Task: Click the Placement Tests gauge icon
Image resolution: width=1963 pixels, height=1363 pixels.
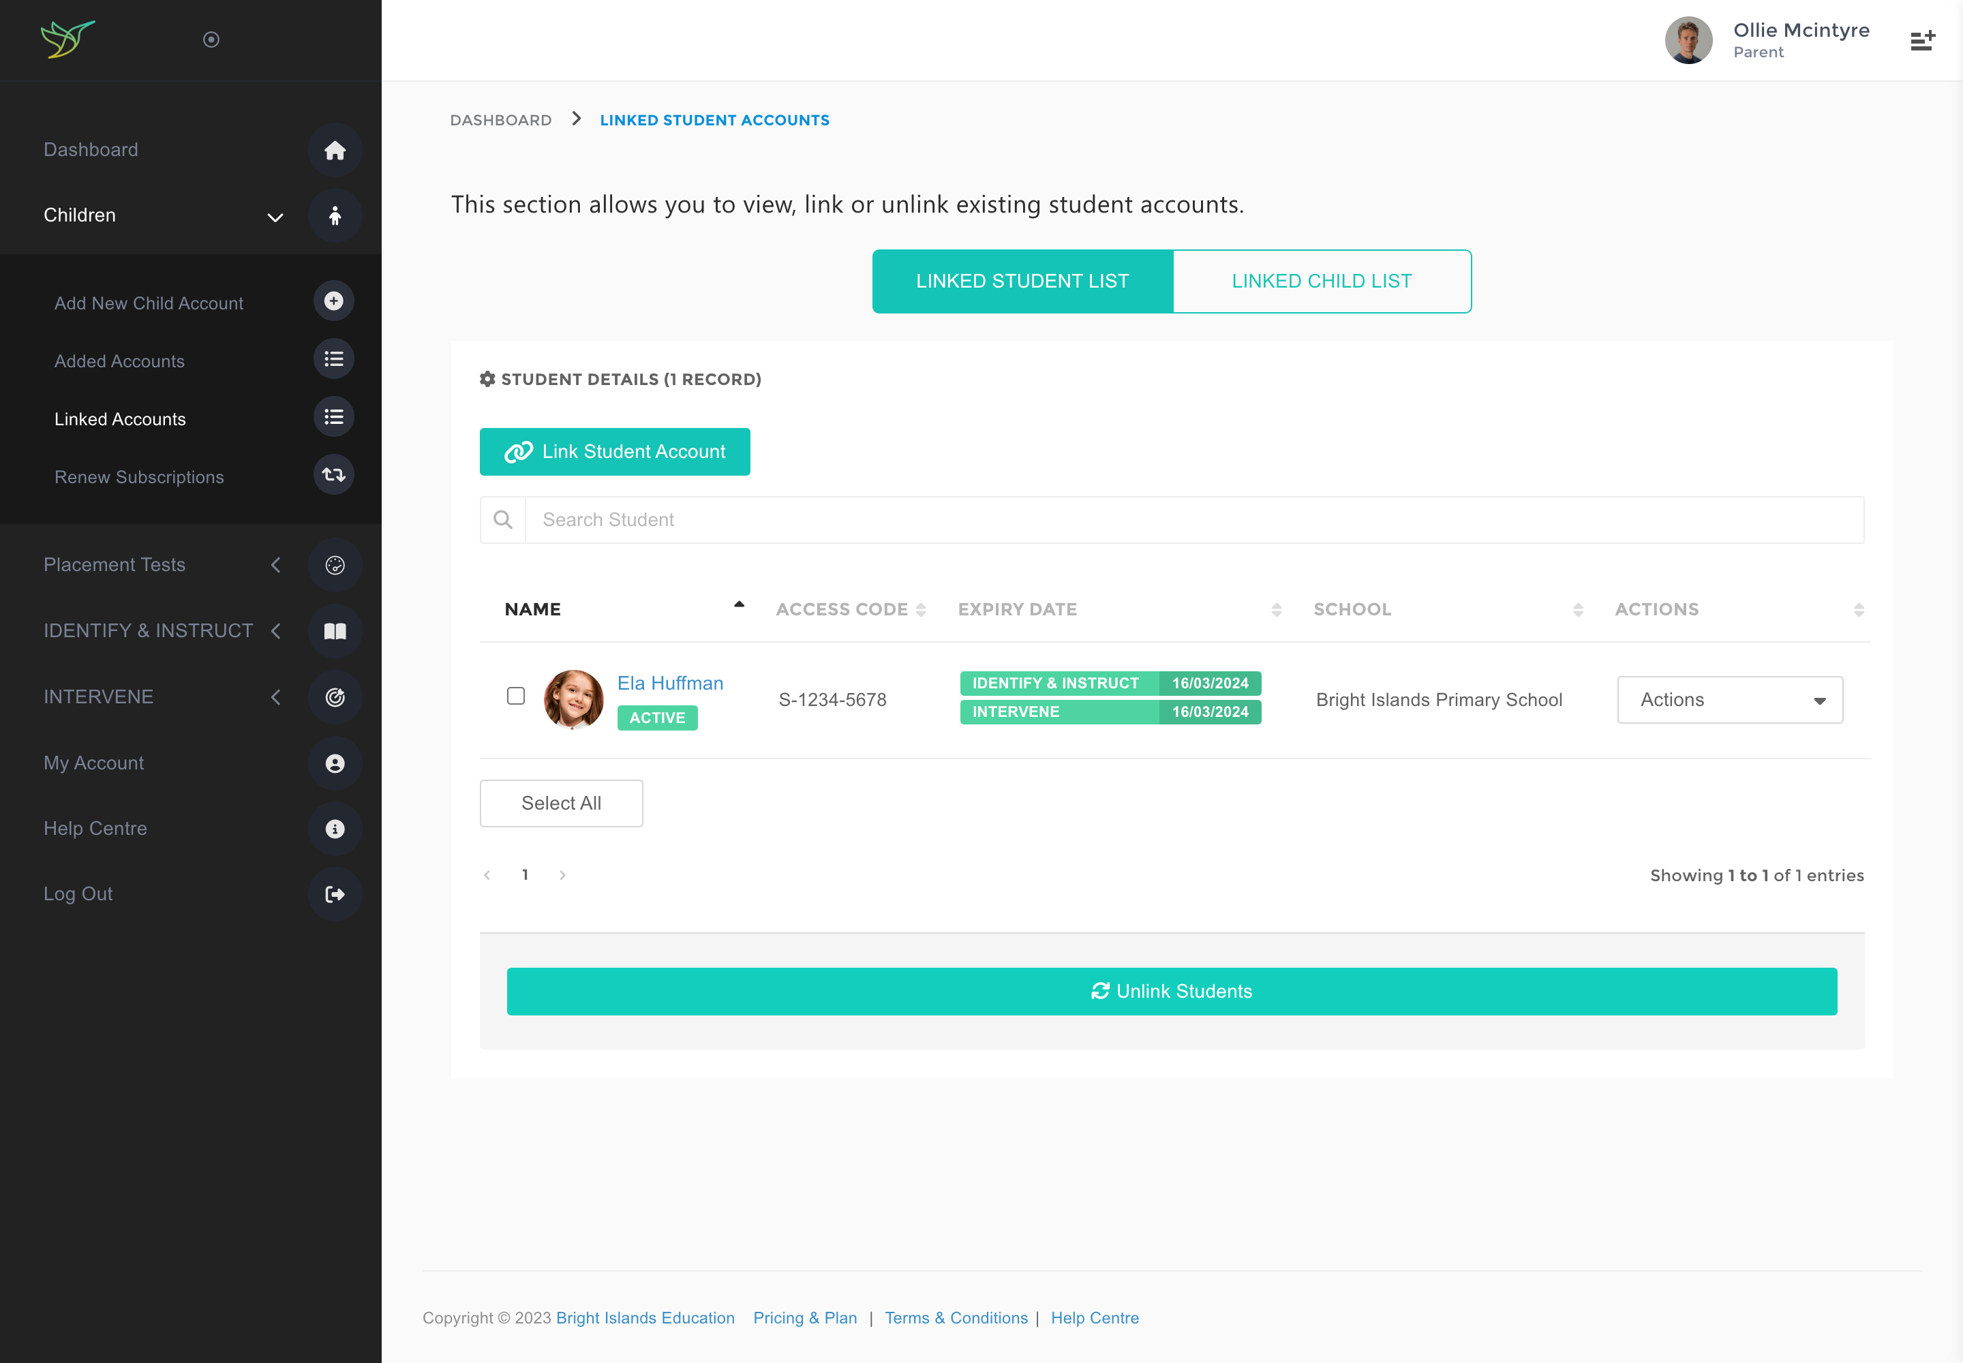Action: point(334,564)
